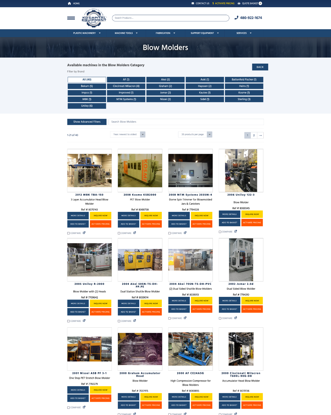The image size is (331, 415).
Task: Tick Compare checkbox for 2008 Kosme KSB2000
Action: (x=119, y=233)
